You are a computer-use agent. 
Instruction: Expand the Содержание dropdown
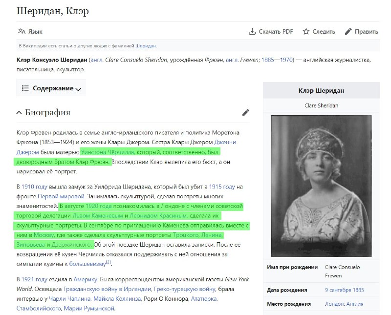(51, 88)
